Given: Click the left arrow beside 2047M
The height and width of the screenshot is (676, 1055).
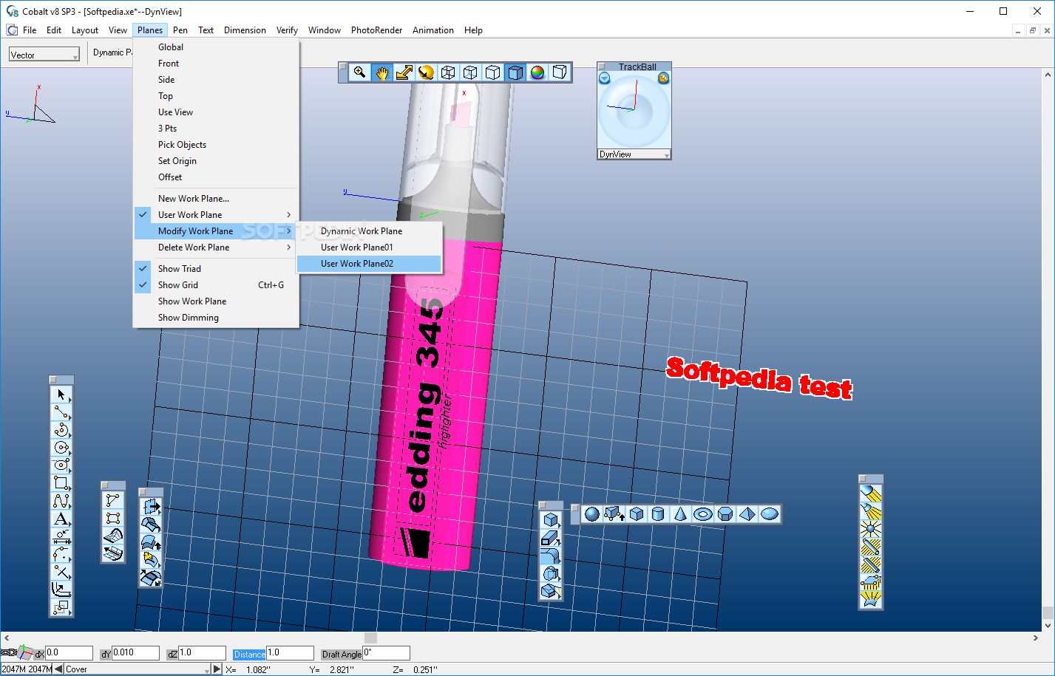Looking at the screenshot, I should click(x=58, y=669).
